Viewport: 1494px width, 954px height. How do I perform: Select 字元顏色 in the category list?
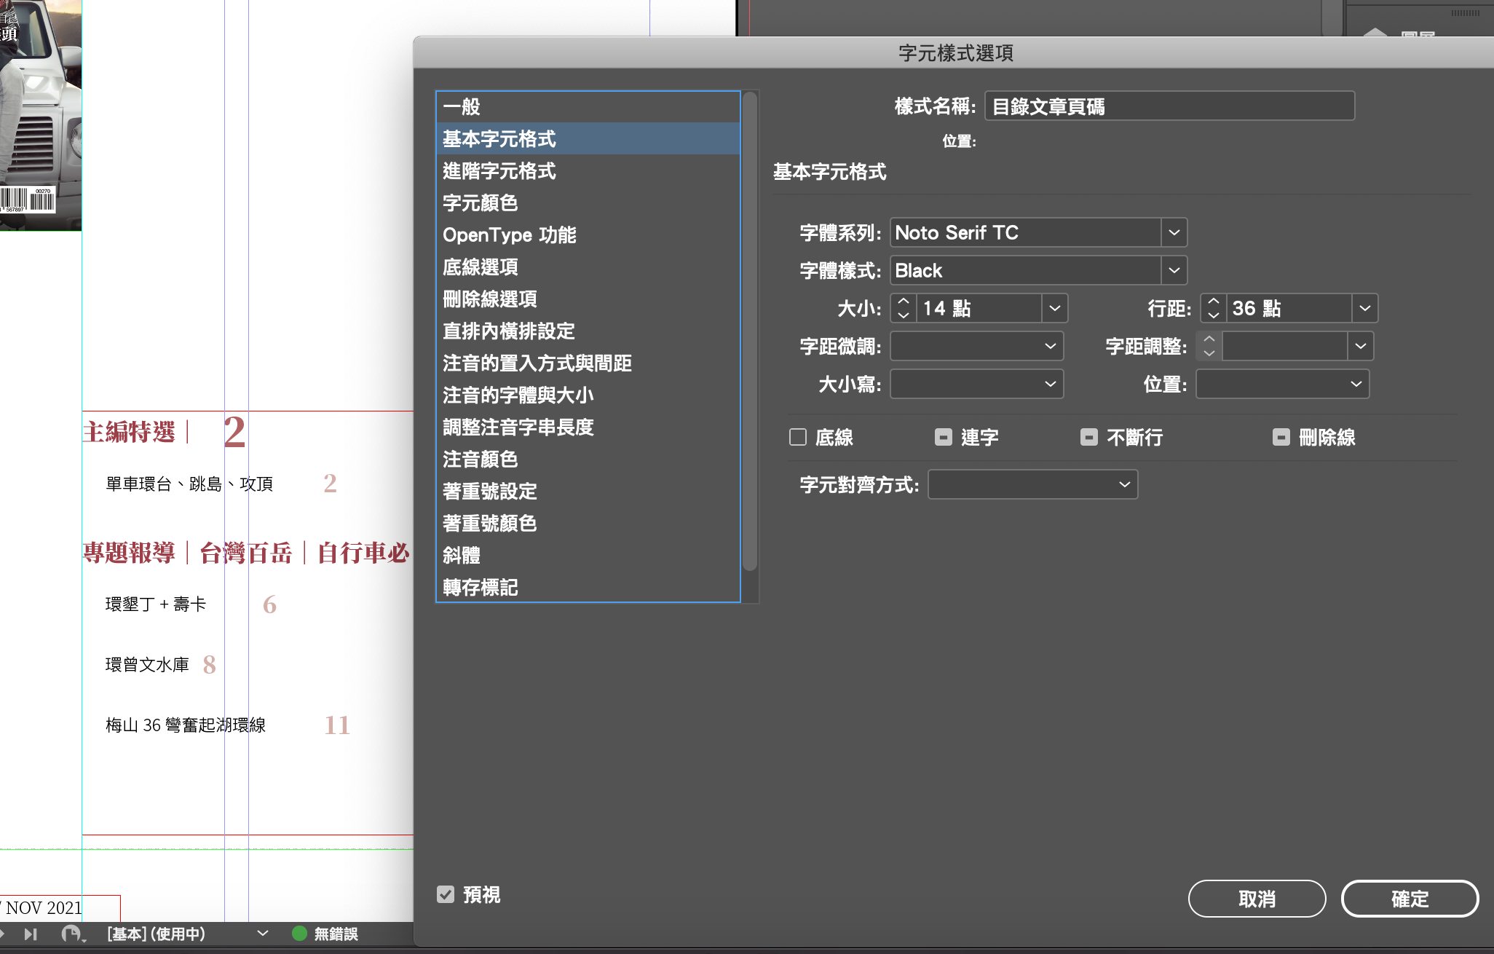481,203
